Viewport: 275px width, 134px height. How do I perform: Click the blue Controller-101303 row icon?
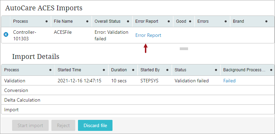(x=6, y=34)
